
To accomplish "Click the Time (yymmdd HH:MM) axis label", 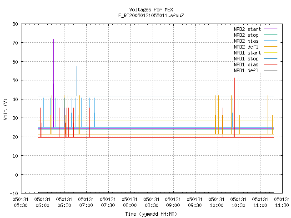I will [151, 214].
